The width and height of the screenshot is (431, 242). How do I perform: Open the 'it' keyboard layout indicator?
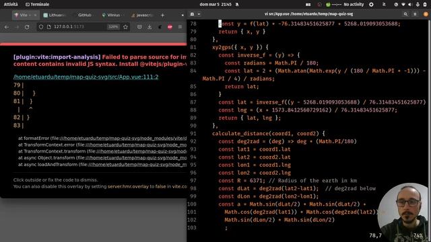pyautogui.click(x=384, y=5)
